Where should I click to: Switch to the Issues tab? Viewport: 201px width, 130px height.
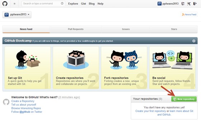pos(126,29)
